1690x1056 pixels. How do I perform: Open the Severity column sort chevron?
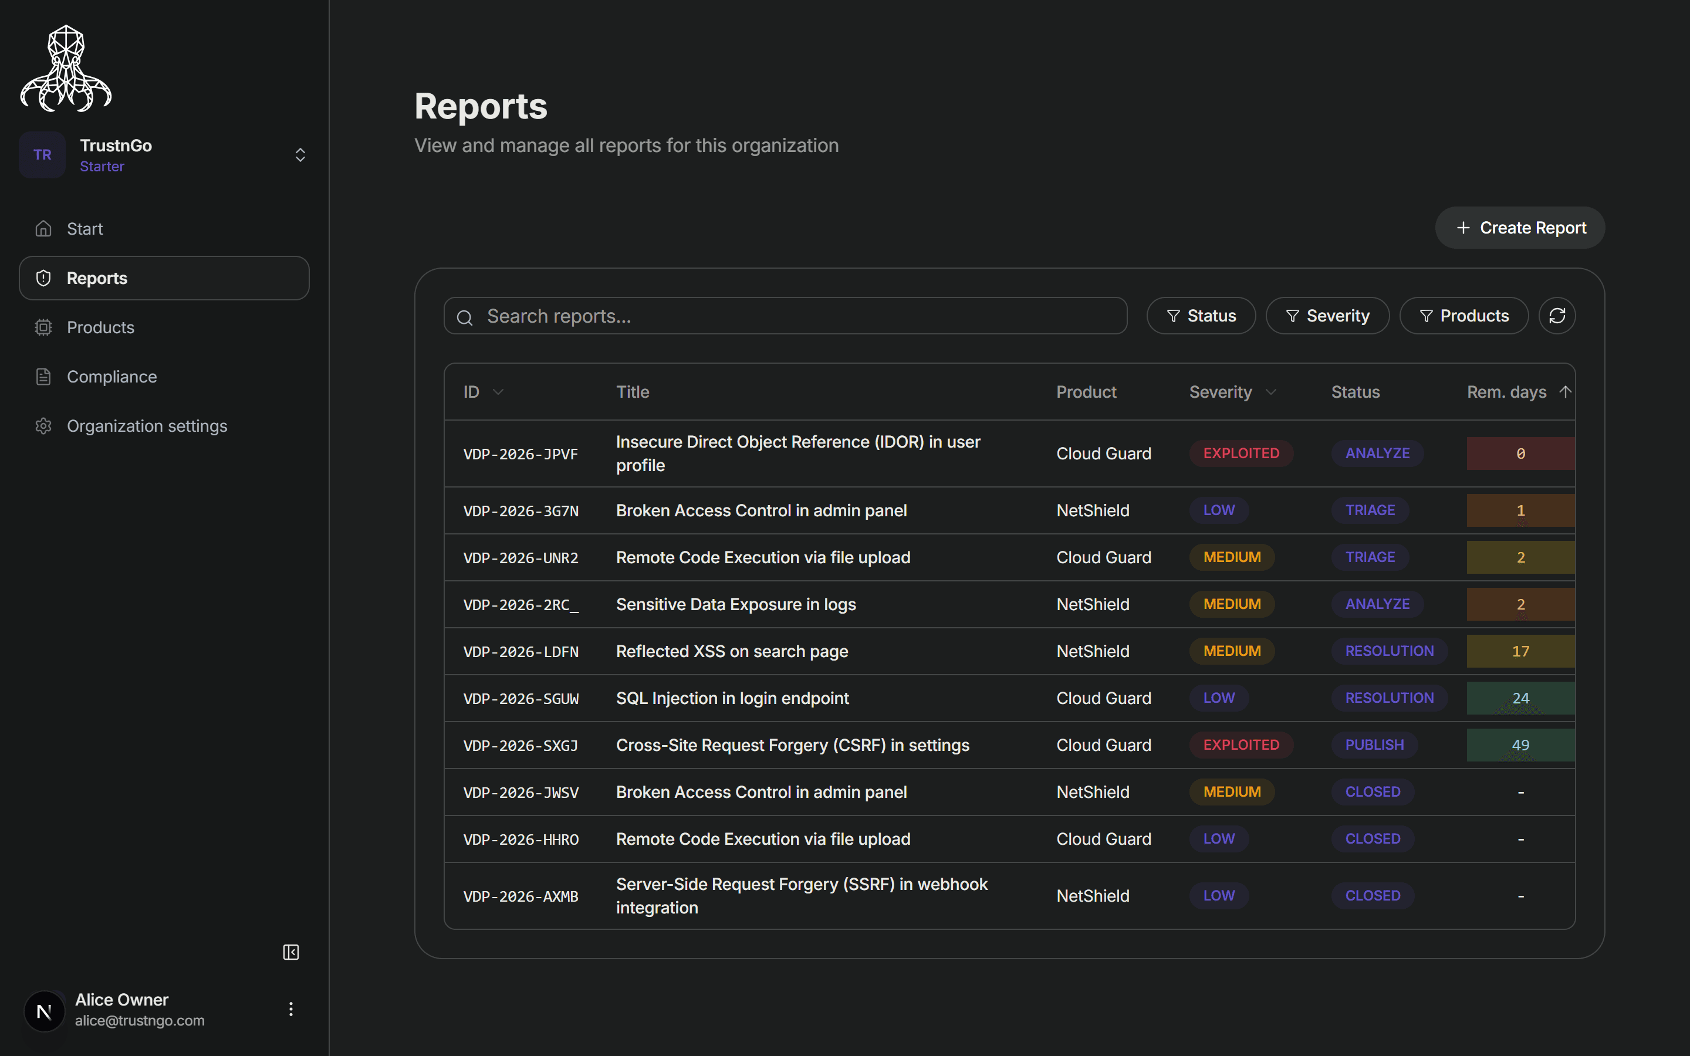point(1270,392)
